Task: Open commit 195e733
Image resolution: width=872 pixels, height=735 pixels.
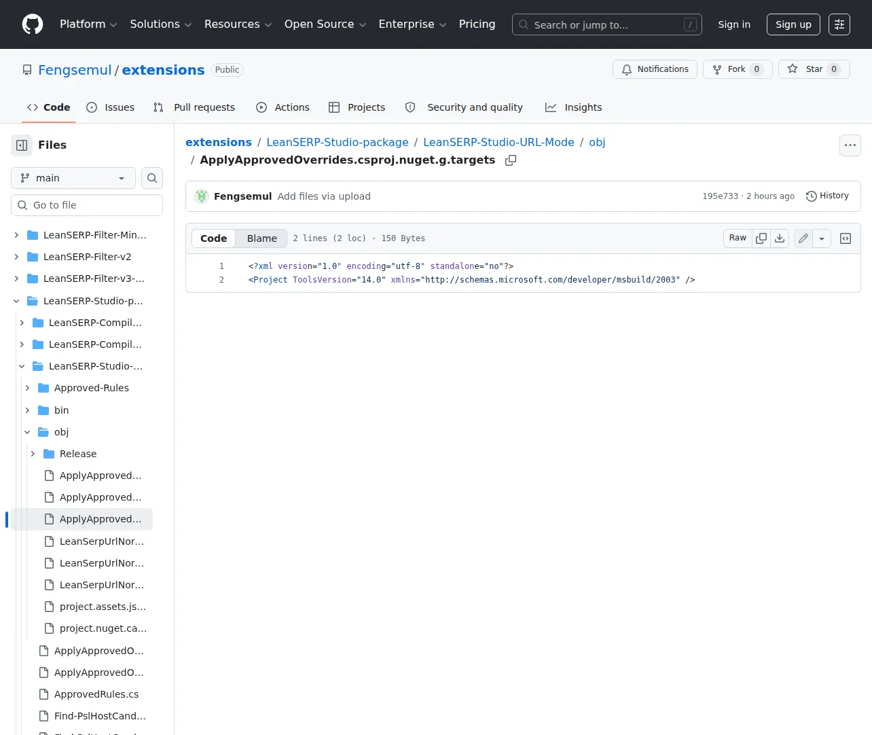Action: 720,196
